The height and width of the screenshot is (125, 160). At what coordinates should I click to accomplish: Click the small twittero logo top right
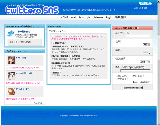pyautogui.click(x=145, y=3)
